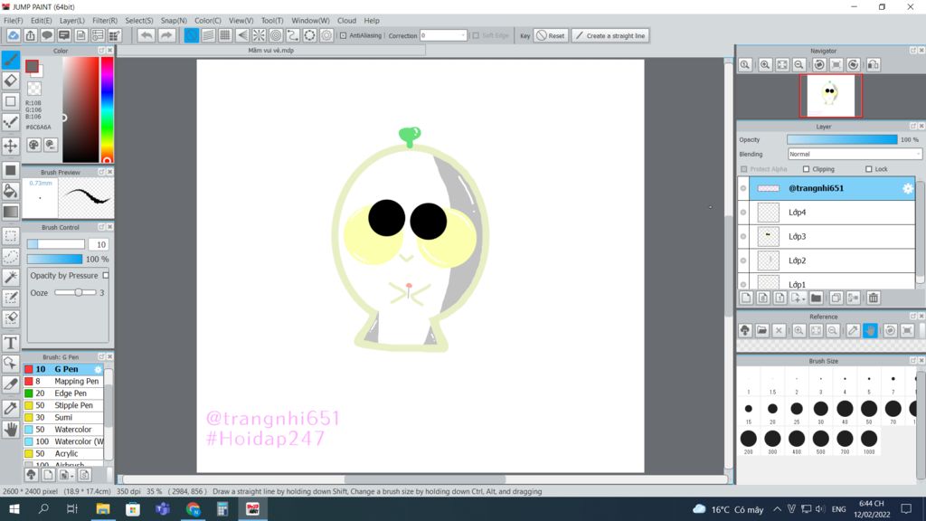This screenshot has width=926, height=521.
Task: Switch to Mầm vui vẻ.mdp tab
Action: tap(271, 51)
